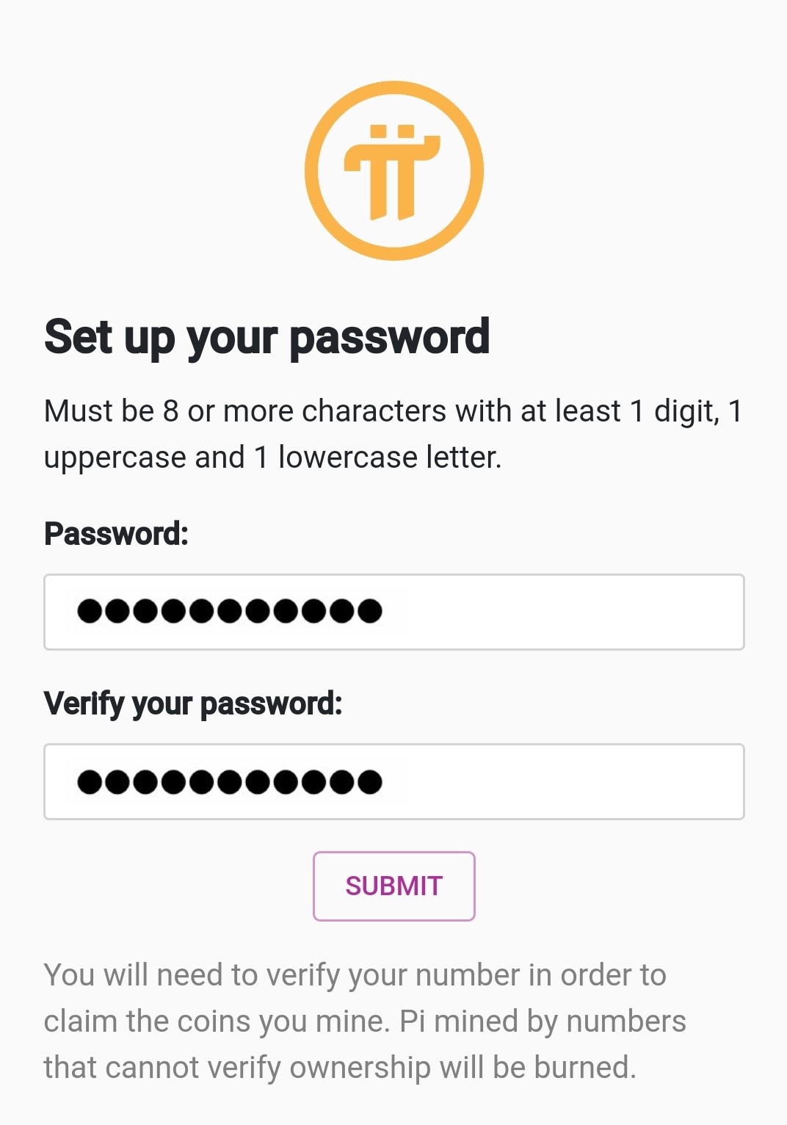Click the orange Pi Network logo
Screen dimensions: 787x1125
click(394, 170)
